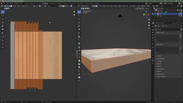
Task: Open the Edit Mode dropdown
Action: (86, 6)
